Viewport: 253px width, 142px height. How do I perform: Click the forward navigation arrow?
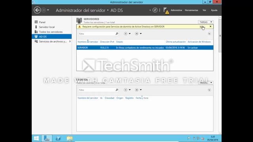click(x=43, y=10)
